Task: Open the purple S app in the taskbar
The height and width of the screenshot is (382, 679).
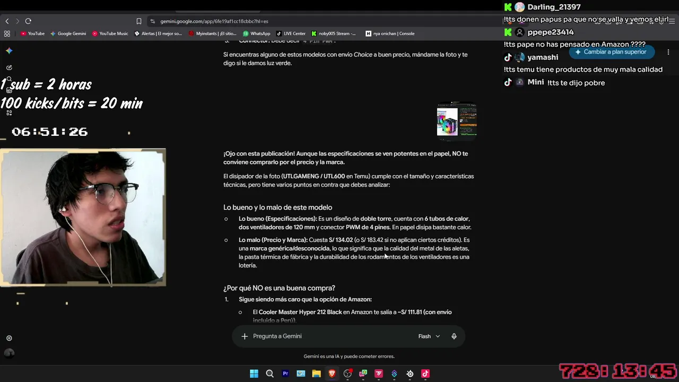Action: click(x=394, y=374)
